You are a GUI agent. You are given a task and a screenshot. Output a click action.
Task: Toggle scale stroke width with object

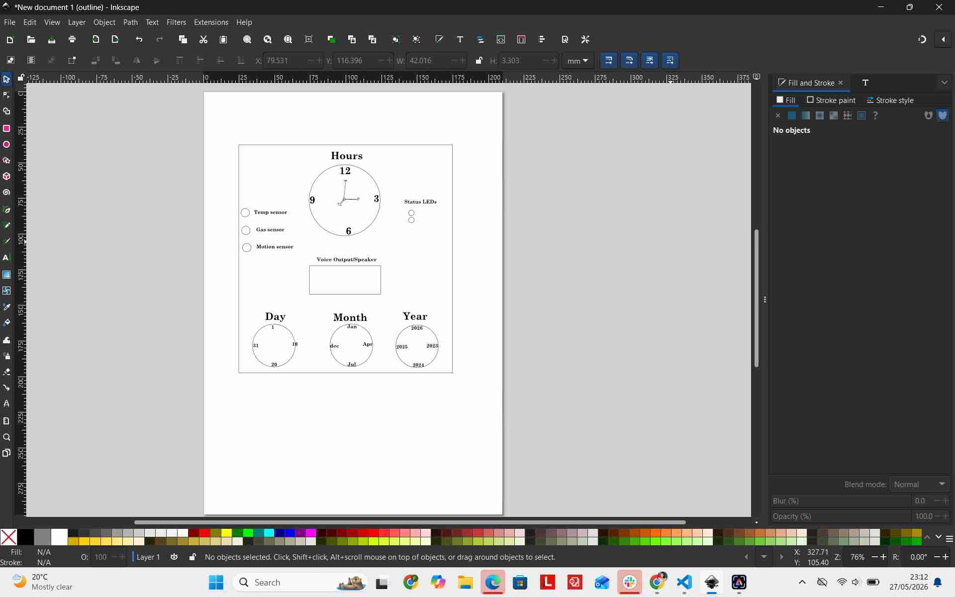[609, 61]
